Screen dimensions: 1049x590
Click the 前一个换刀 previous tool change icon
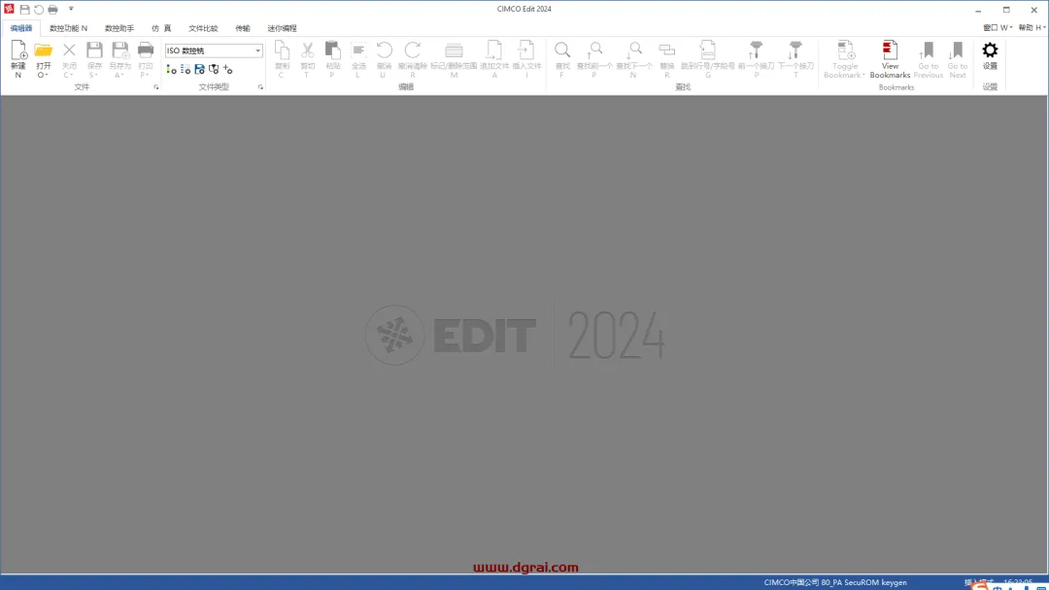[756, 50]
